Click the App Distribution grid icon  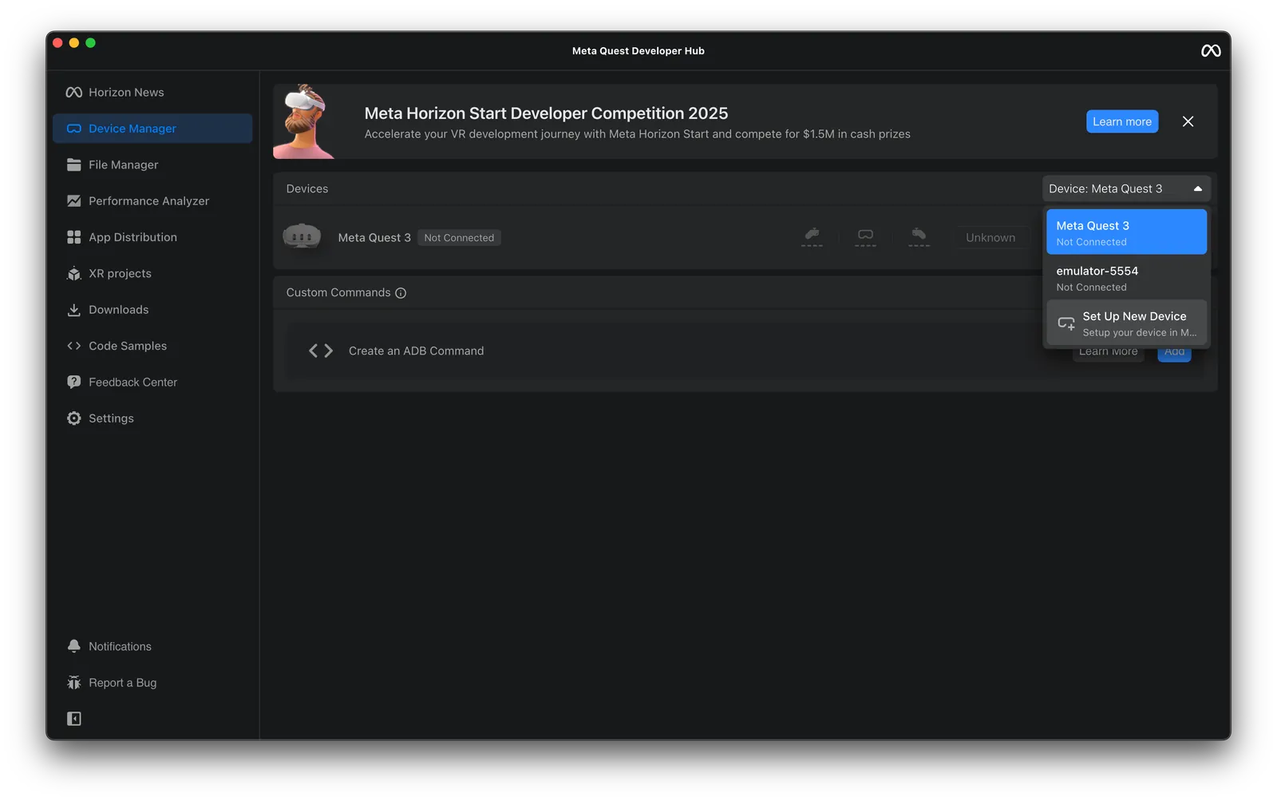coord(74,237)
